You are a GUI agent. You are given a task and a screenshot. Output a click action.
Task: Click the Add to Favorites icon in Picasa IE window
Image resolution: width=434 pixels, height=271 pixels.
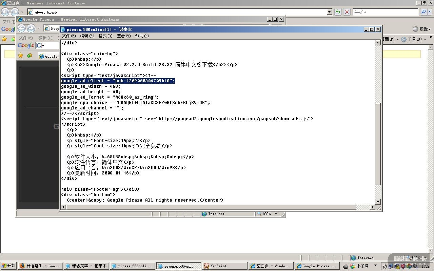[x=29, y=55]
